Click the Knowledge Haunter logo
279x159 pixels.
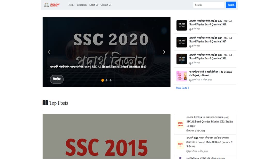pos(52,5)
